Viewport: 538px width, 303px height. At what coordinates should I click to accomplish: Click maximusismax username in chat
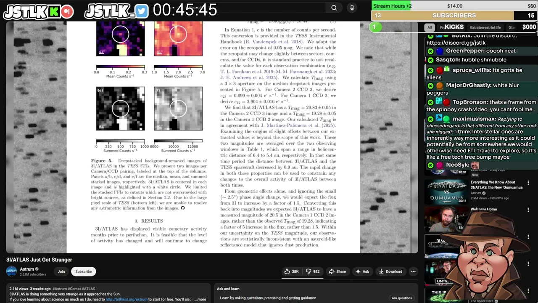(475, 119)
